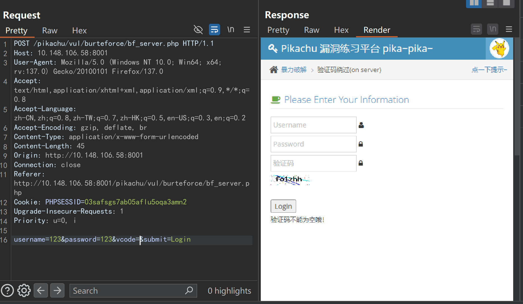Click the Login button
The width and height of the screenshot is (523, 304).
[x=283, y=206]
